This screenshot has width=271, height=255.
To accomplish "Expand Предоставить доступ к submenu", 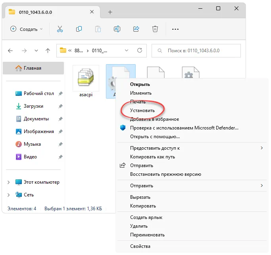I will click(x=261, y=148).
